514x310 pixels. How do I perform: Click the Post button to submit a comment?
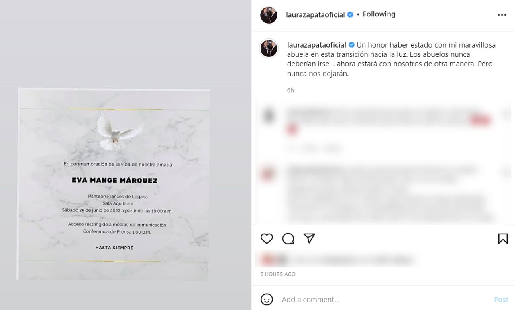501,299
